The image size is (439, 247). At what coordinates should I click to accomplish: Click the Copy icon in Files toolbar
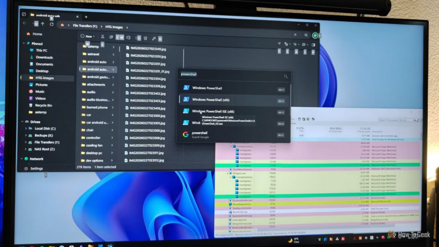111,37
